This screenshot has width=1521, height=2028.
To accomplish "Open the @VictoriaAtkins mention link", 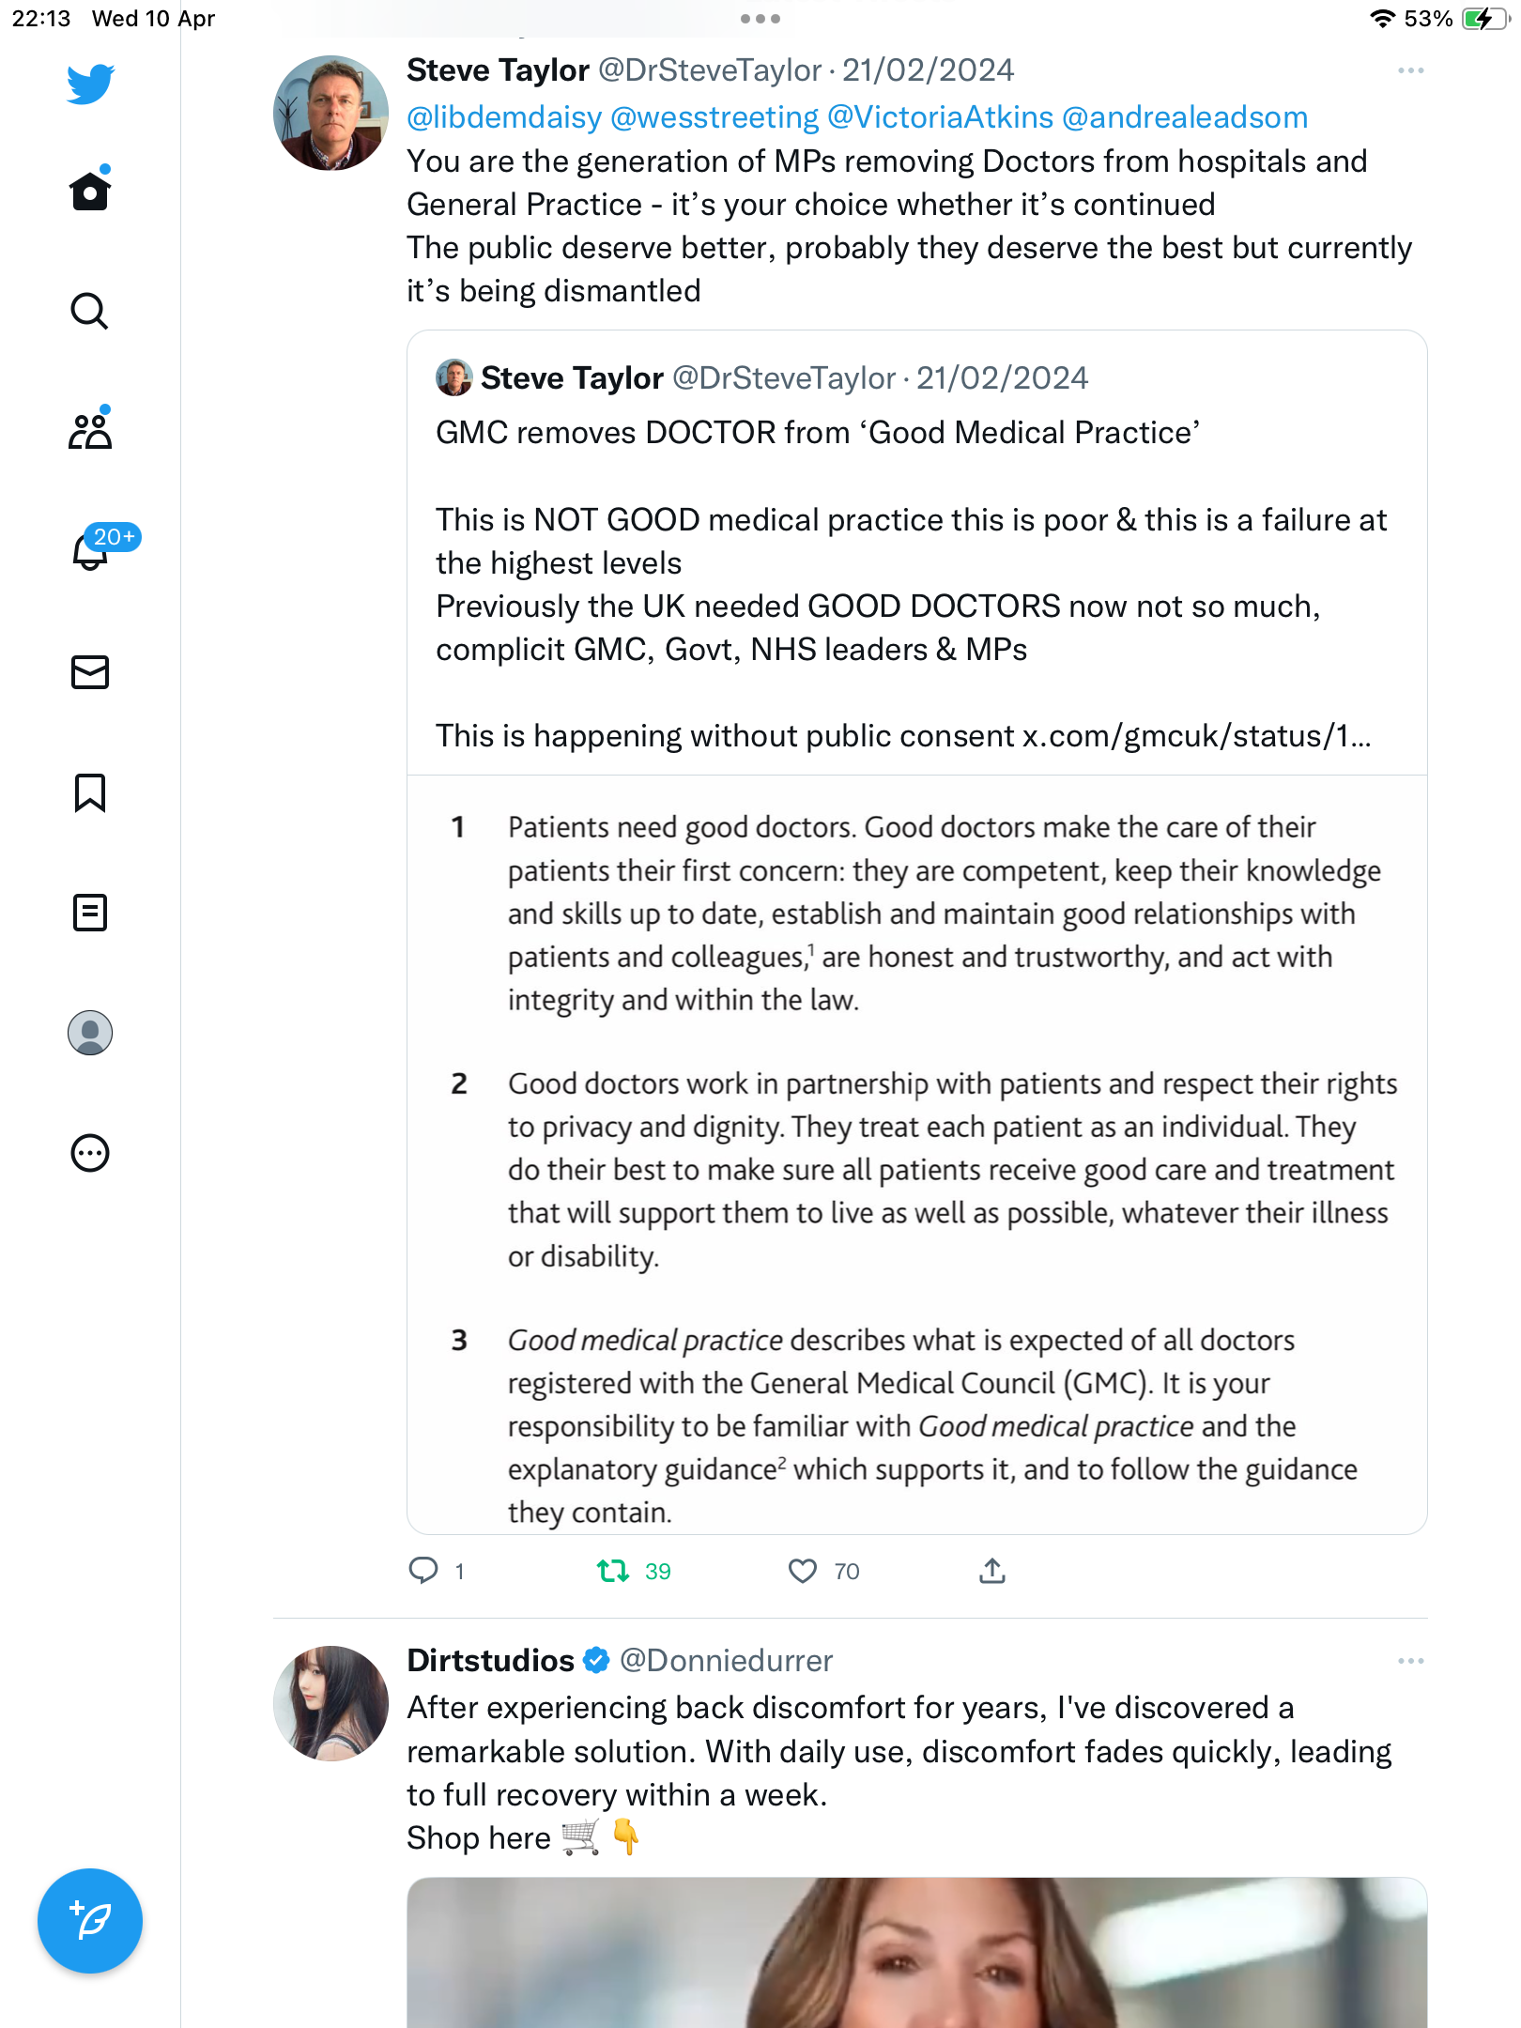I will click(940, 117).
